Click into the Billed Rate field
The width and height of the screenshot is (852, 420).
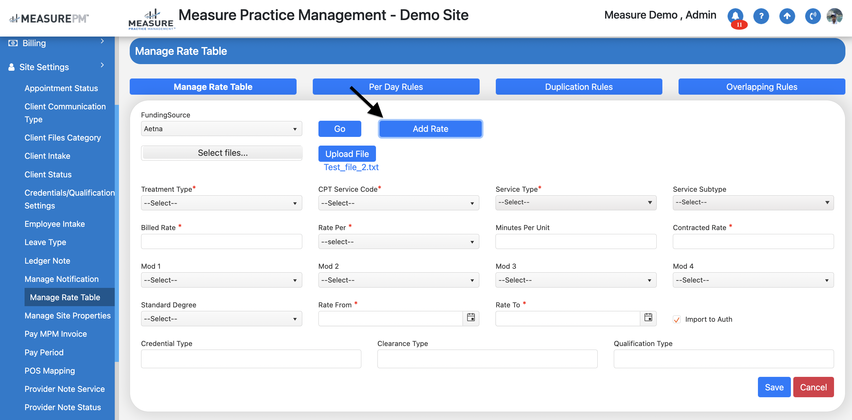pyautogui.click(x=221, y=242)
